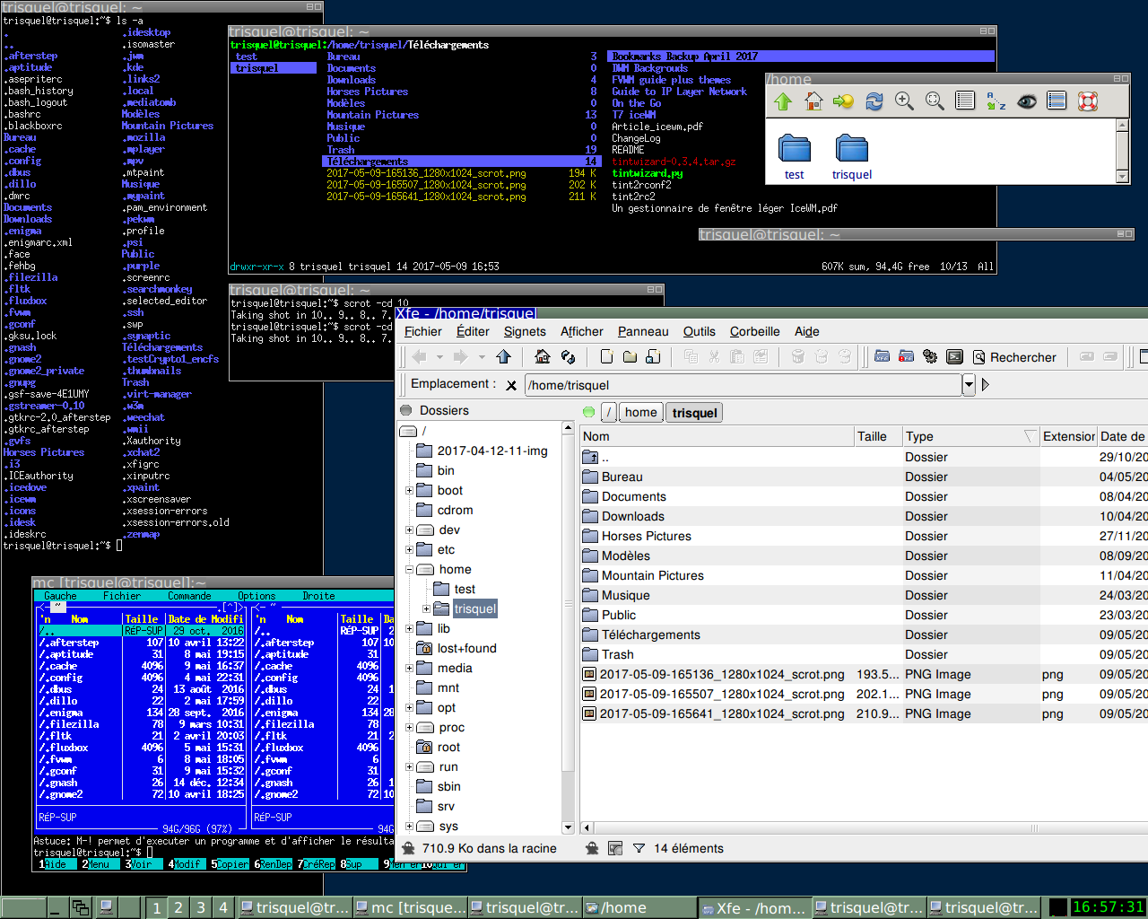
Task: Click Xfe new window icon
Action: [883, 357]
